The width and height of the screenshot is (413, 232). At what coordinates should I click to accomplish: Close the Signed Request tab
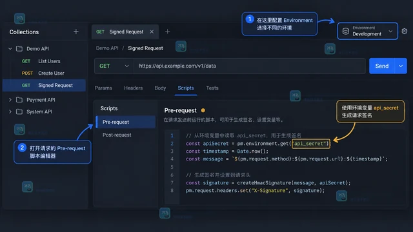[152, 32]
